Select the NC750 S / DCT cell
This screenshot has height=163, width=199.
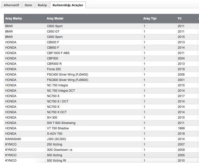pos(94,101)
